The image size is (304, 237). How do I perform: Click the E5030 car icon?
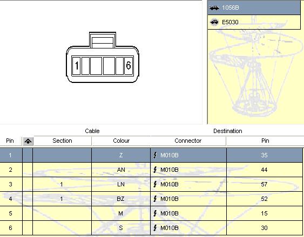[214, 22]
